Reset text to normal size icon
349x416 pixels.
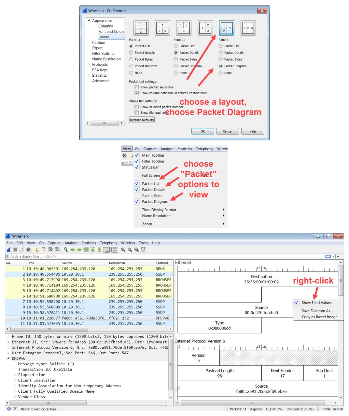(x=136, y=250)
